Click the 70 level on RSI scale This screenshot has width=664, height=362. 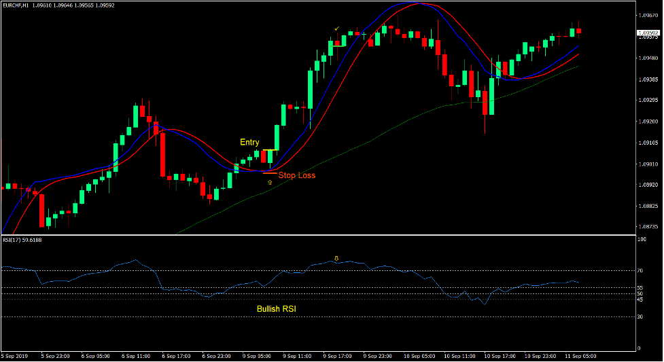[640, 271]
